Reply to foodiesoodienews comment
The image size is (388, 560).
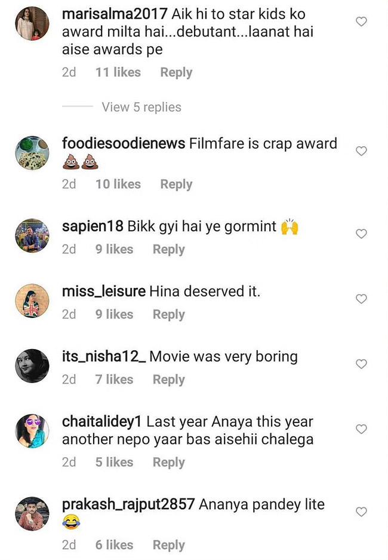(x=176, y=184)
